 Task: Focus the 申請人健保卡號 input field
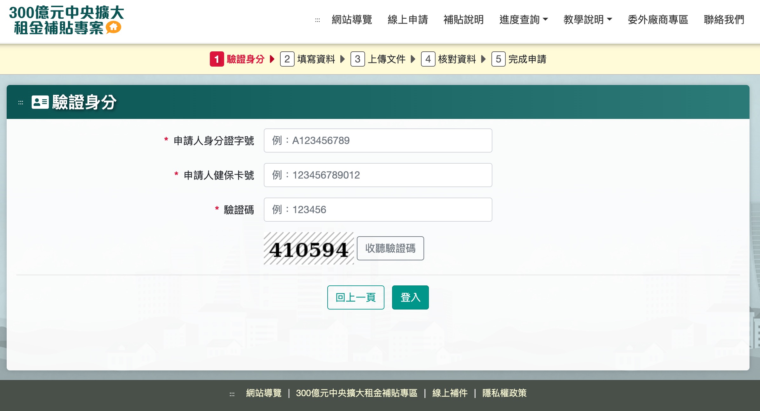tap(378, 175)
